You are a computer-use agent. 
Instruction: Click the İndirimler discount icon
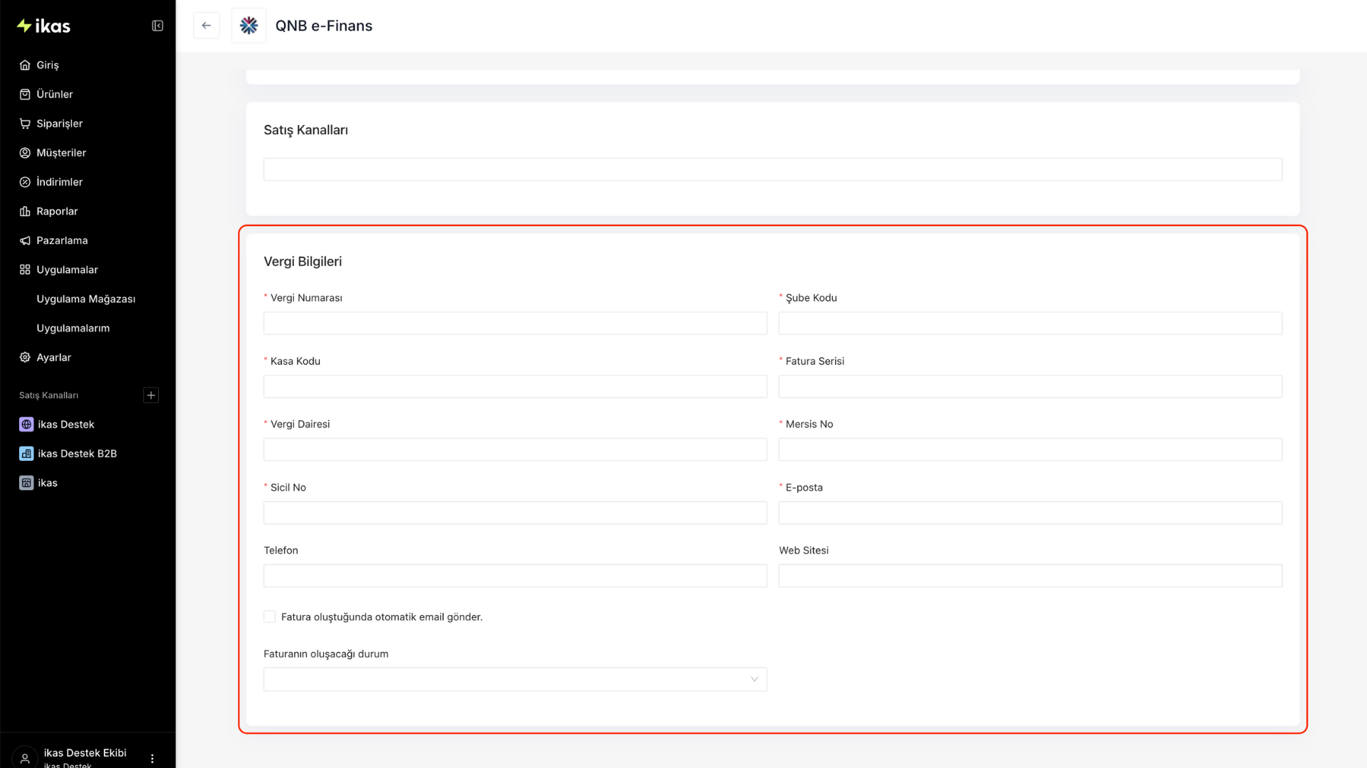click(25, 182)
